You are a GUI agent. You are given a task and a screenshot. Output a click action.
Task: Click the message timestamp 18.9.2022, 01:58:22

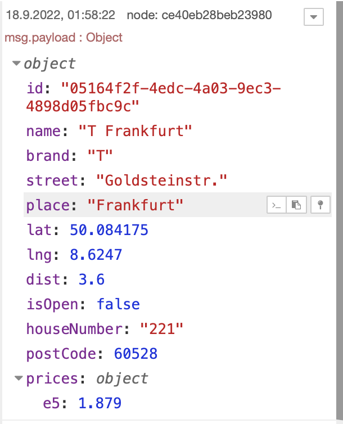tap(61, 15)
